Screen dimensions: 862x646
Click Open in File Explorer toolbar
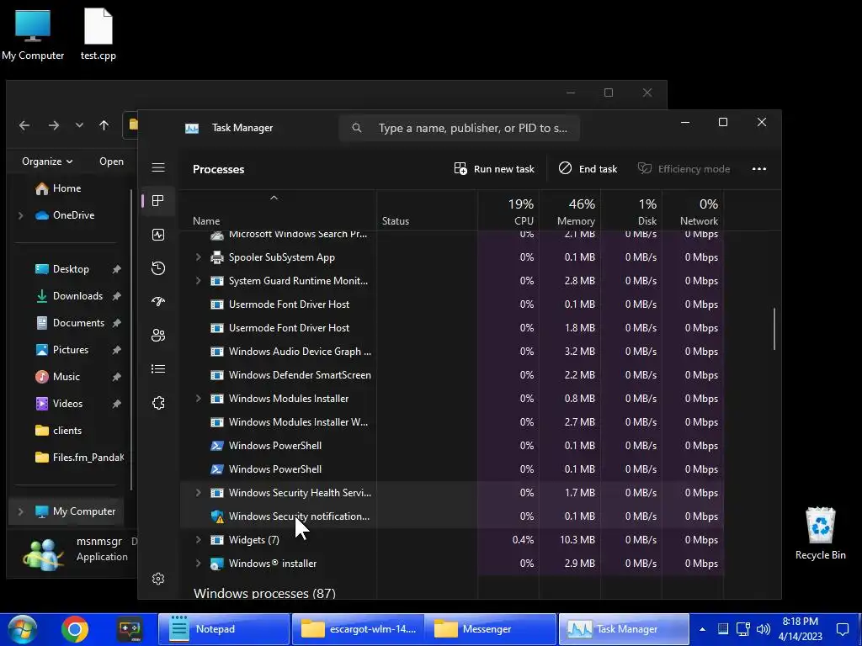112,161
